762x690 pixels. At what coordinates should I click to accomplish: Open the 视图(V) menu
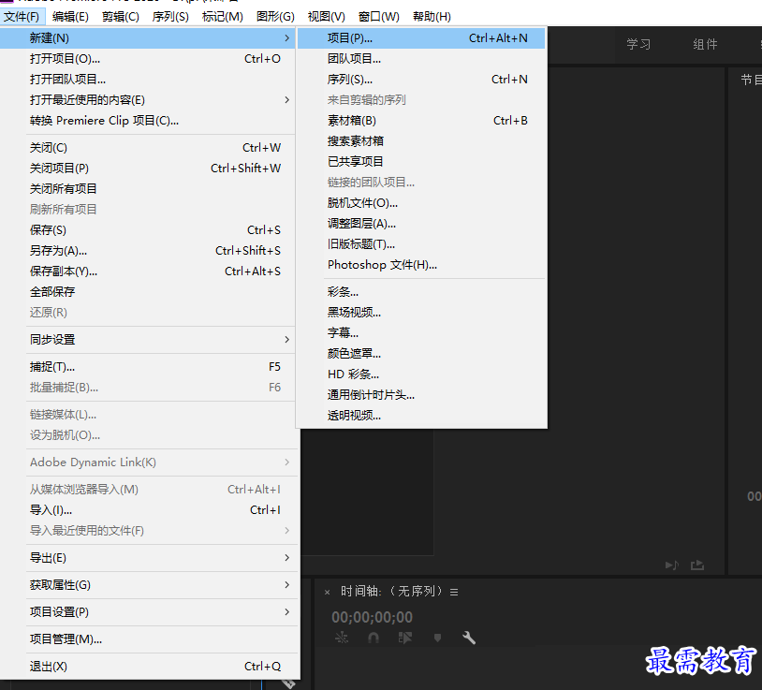[327, 17]
